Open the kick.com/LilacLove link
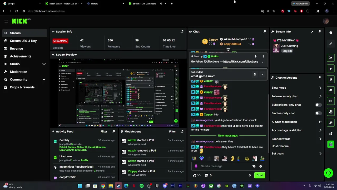This screenshot has height=190, width=337. point(241,61)
